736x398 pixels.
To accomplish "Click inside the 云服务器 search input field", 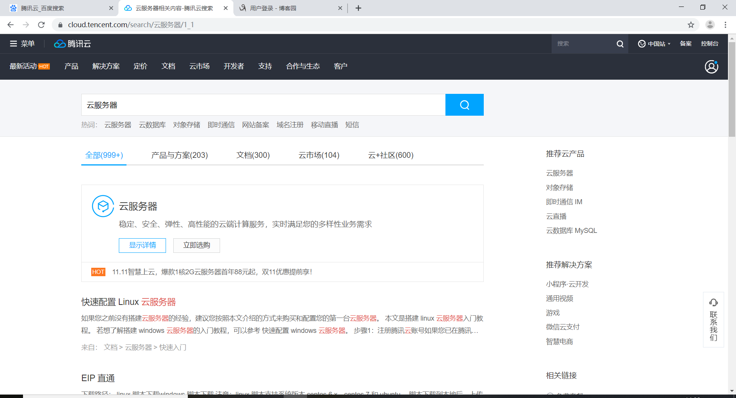I will [230, 105].
